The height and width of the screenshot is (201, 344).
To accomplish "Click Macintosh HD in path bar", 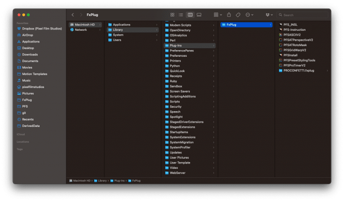I will [80, 180].
